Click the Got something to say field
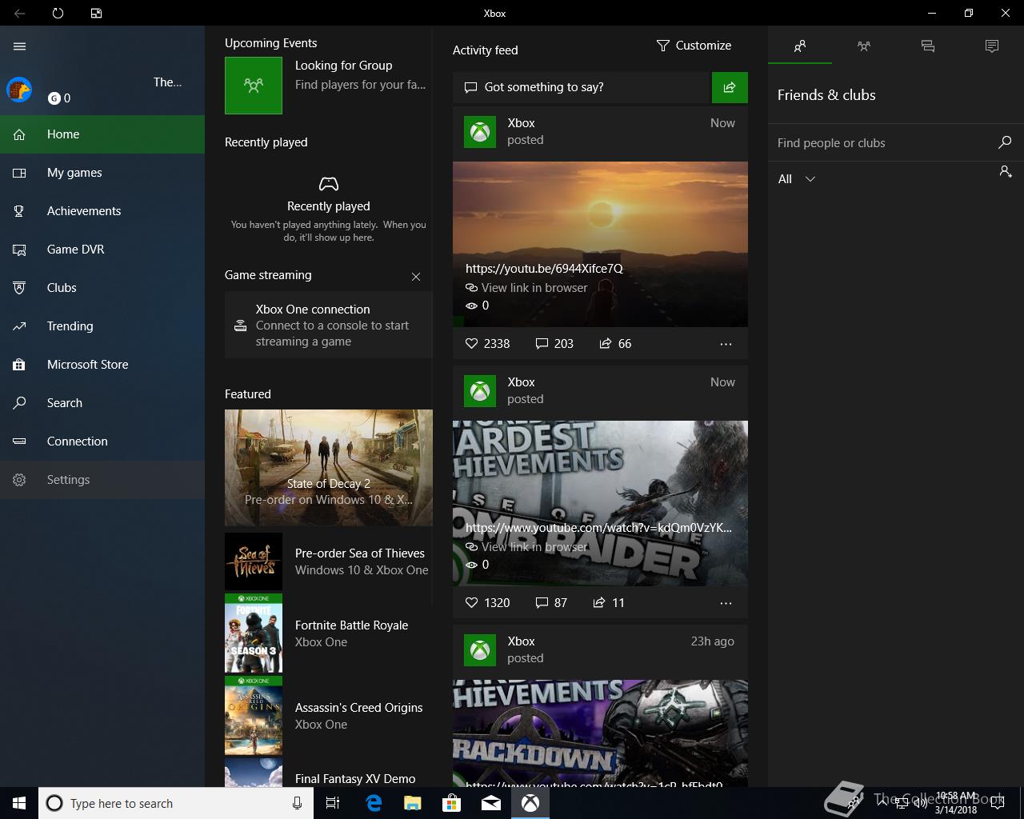 coord(582,87)
